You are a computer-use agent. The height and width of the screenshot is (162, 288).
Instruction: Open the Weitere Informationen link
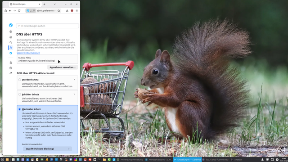coord(28,53)
